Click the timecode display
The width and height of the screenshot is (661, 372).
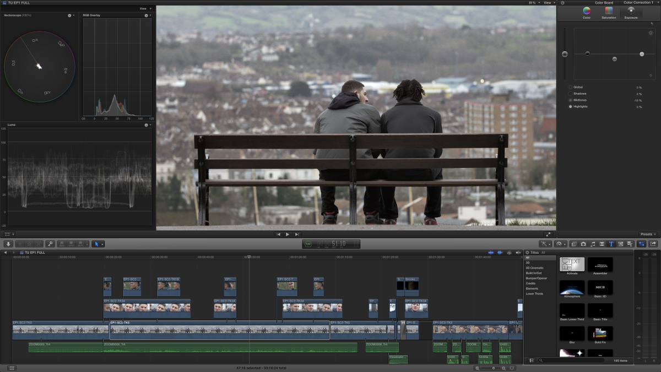(331, 244)
